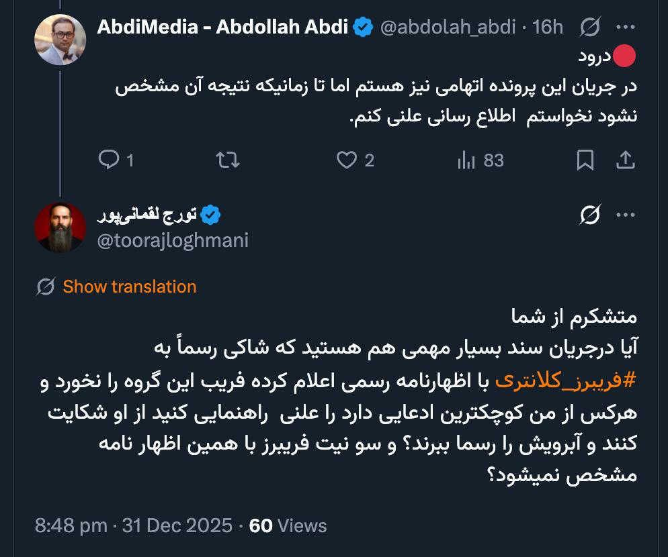Screen dimensions: 668x557
Task: Like AbdiMedia's tweet
Action: coord(345,160)
